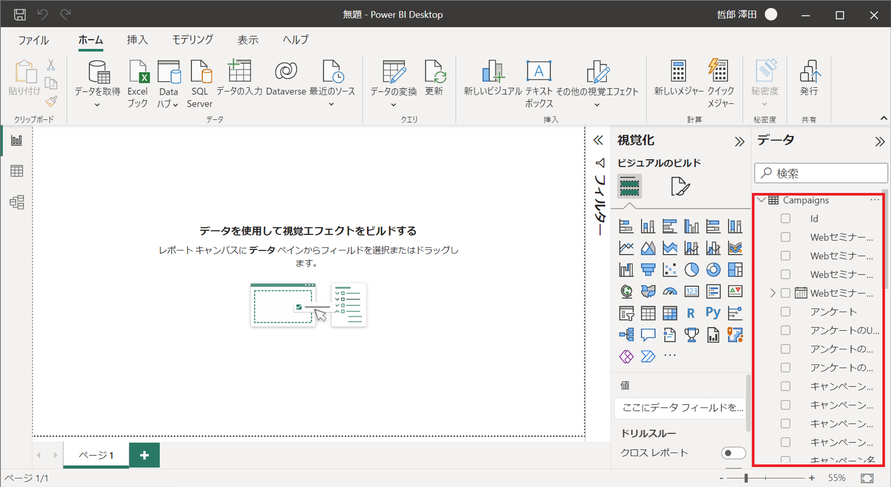
Task: Open the format visual (page with brush) tab
Action: tap(680, 186)
